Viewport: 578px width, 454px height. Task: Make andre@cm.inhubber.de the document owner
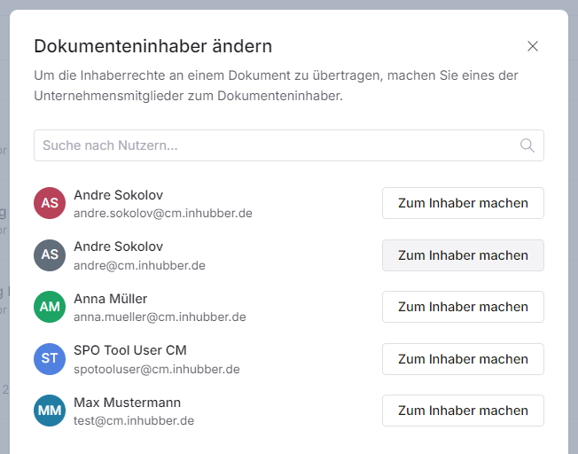click(x=463, y=255)
